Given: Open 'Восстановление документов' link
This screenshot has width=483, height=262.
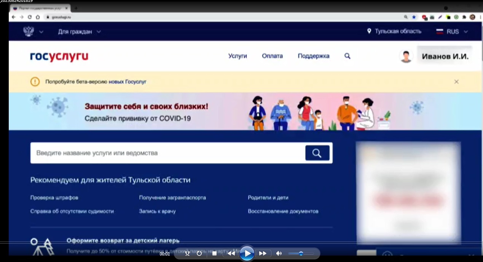Looking at the screenshot, I should click(283, 211).
